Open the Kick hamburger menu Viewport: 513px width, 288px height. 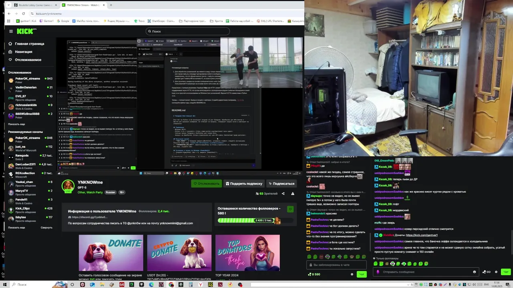coord(11,31)
